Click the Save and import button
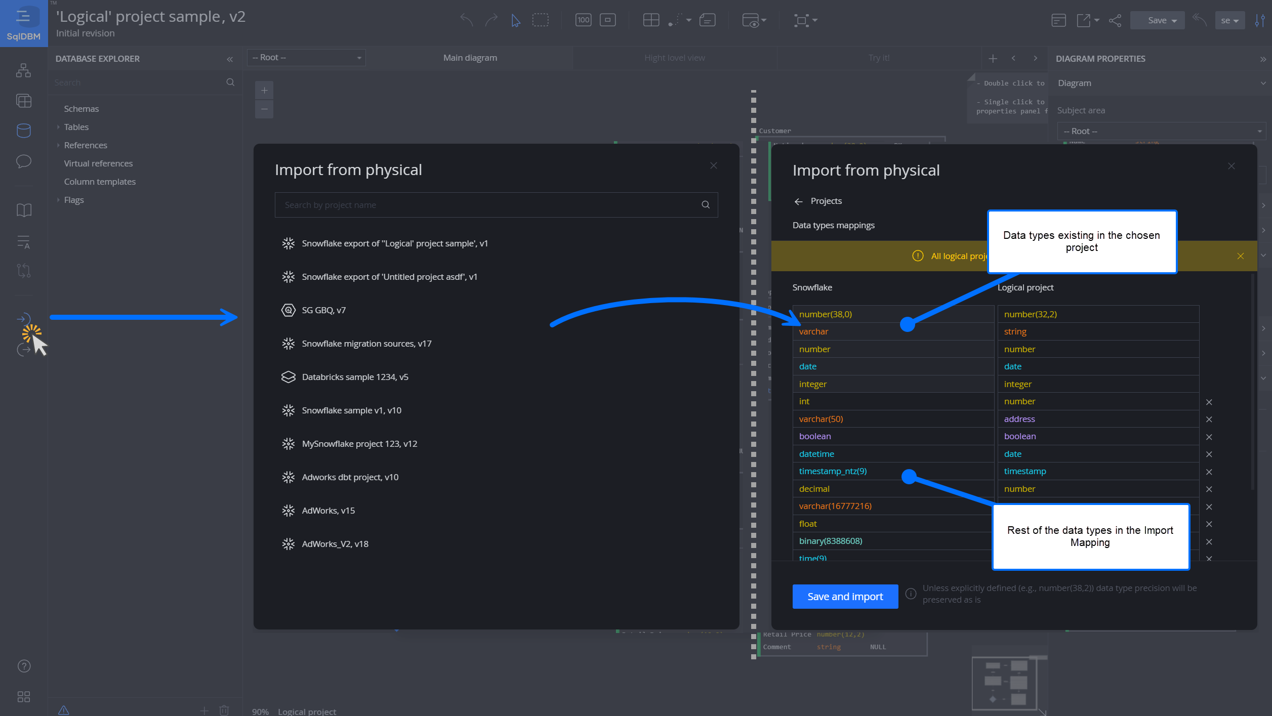 (x=845, y=596)
